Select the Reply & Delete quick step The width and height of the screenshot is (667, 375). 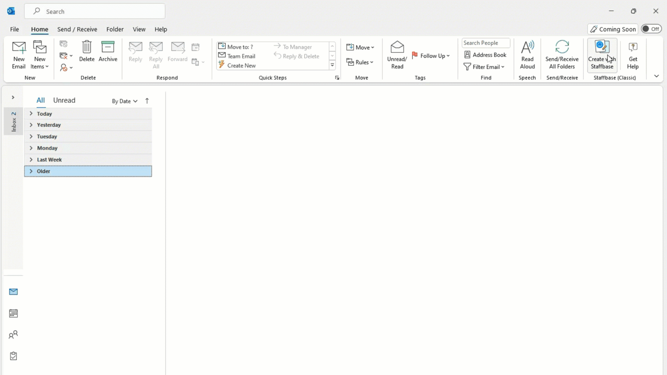296,56
